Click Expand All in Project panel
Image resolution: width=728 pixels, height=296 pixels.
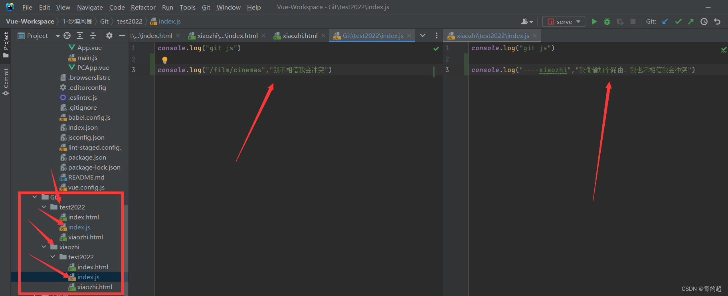pos(80,36)
